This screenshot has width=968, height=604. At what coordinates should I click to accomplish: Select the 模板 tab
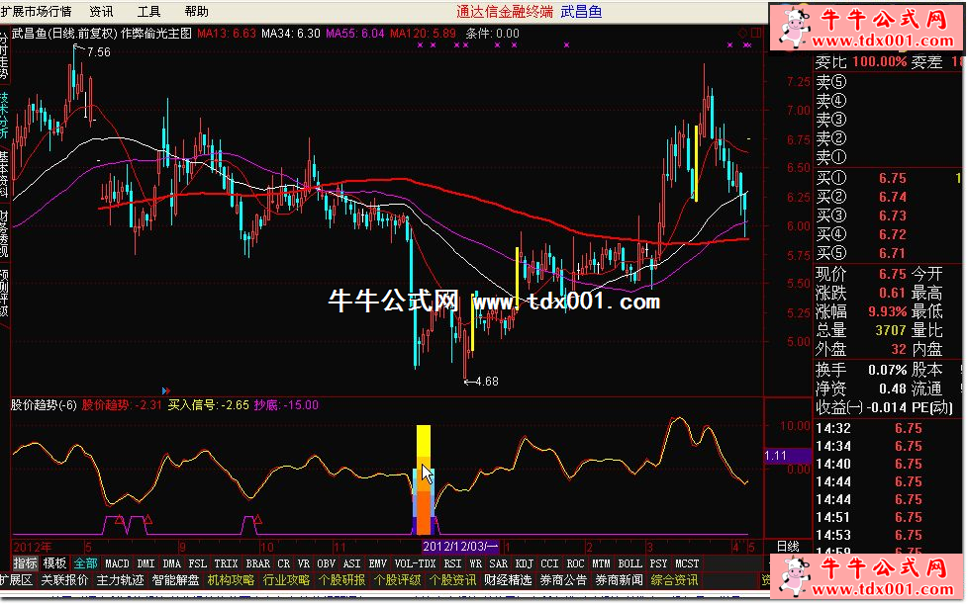[54, 563]
